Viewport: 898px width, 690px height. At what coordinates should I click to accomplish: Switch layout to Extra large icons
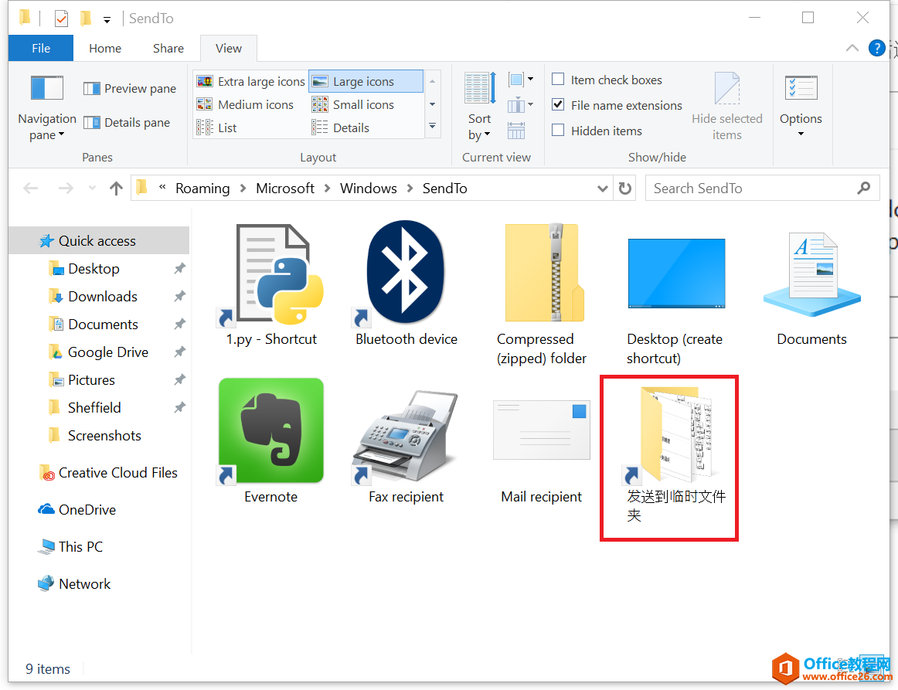(250, 81)
